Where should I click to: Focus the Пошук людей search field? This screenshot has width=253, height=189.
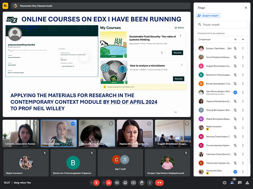click(x=221, y=25)
